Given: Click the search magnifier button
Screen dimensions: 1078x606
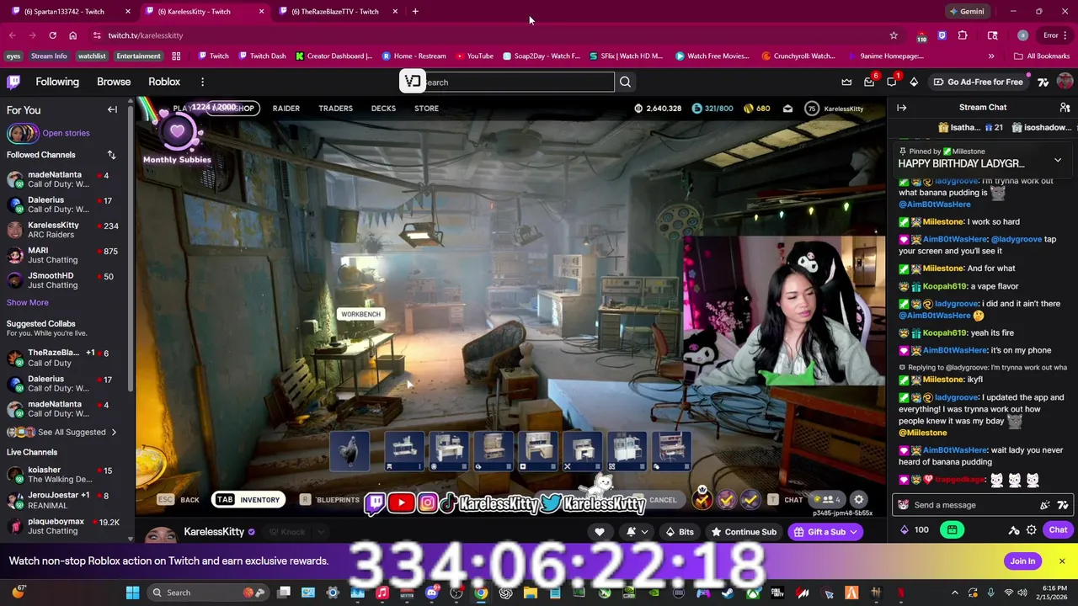Looking at the screenshot, I should pos(625,82).
